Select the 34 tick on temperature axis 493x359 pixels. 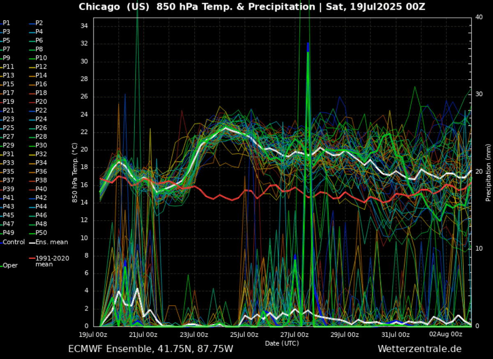(x=85, y=26)
